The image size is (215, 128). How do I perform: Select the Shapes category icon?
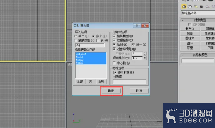click(190, 6)
